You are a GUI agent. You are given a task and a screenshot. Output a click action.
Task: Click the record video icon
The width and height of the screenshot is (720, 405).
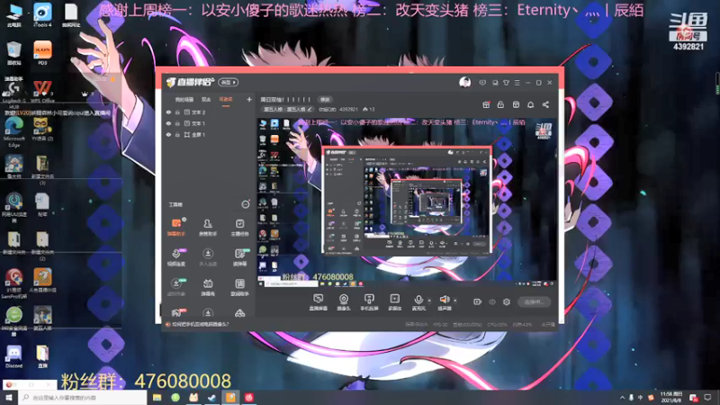click(x=478, y=301)
